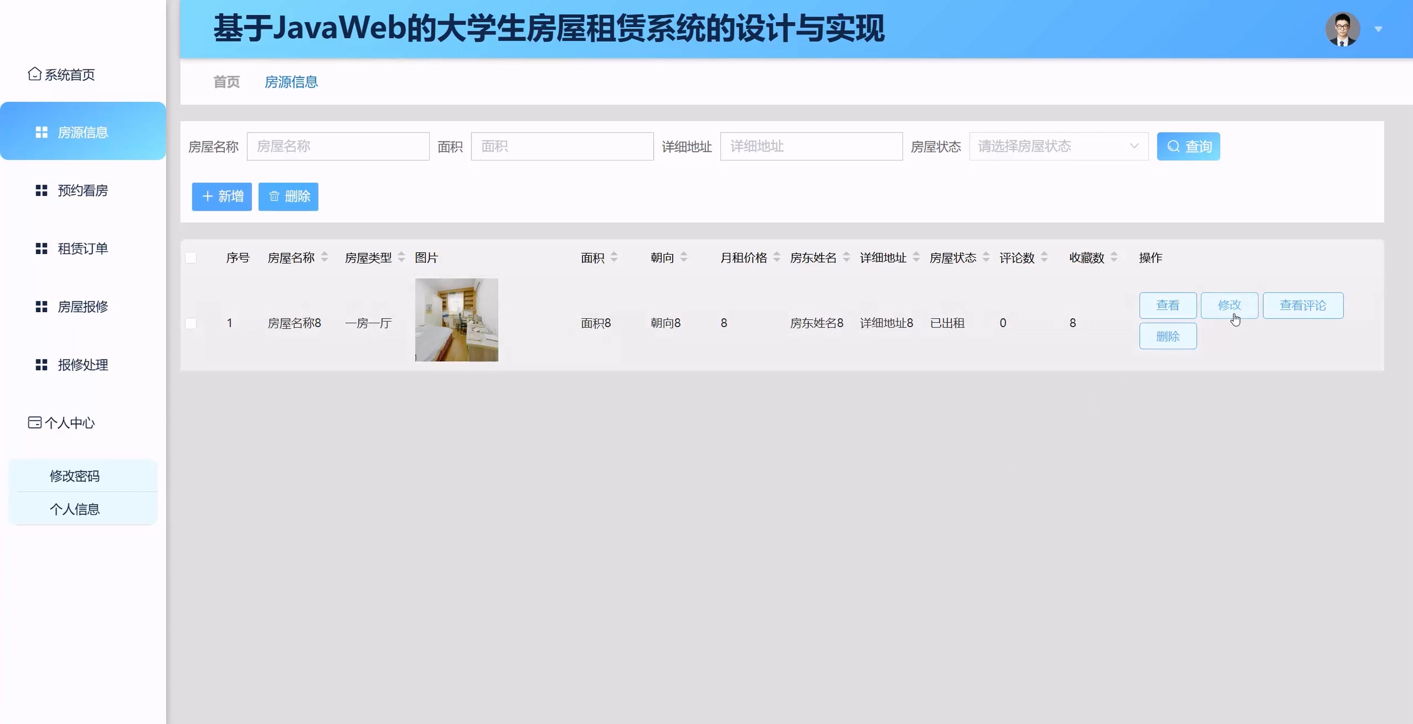The width and height of the screenshot is (1413, 724).
Task: Click the grid icon beside 报修处理
Action: coord(41,365)
